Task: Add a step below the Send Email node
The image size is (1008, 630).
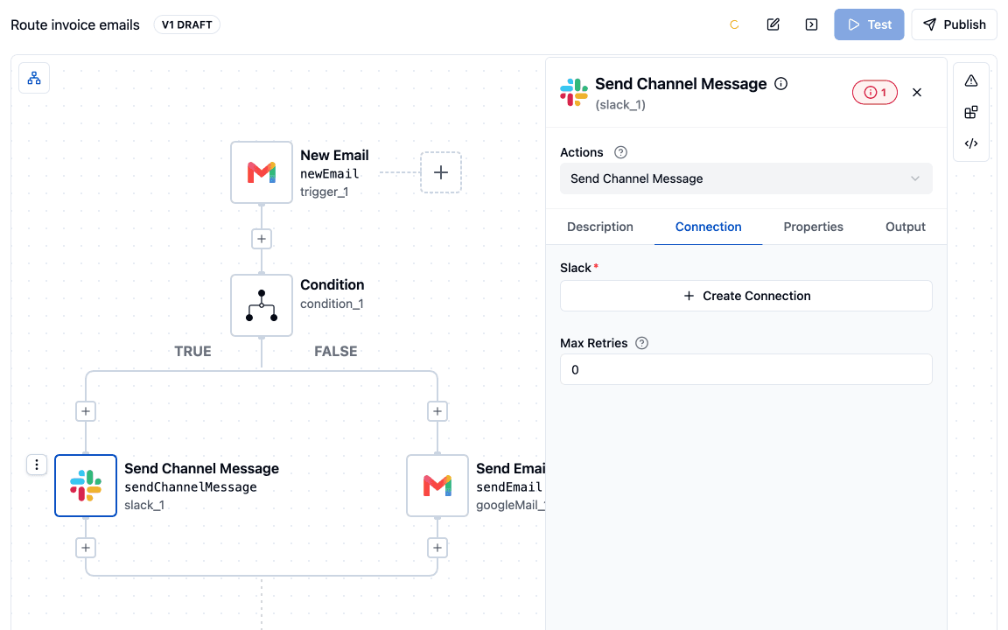Action: tap(437, 548)
